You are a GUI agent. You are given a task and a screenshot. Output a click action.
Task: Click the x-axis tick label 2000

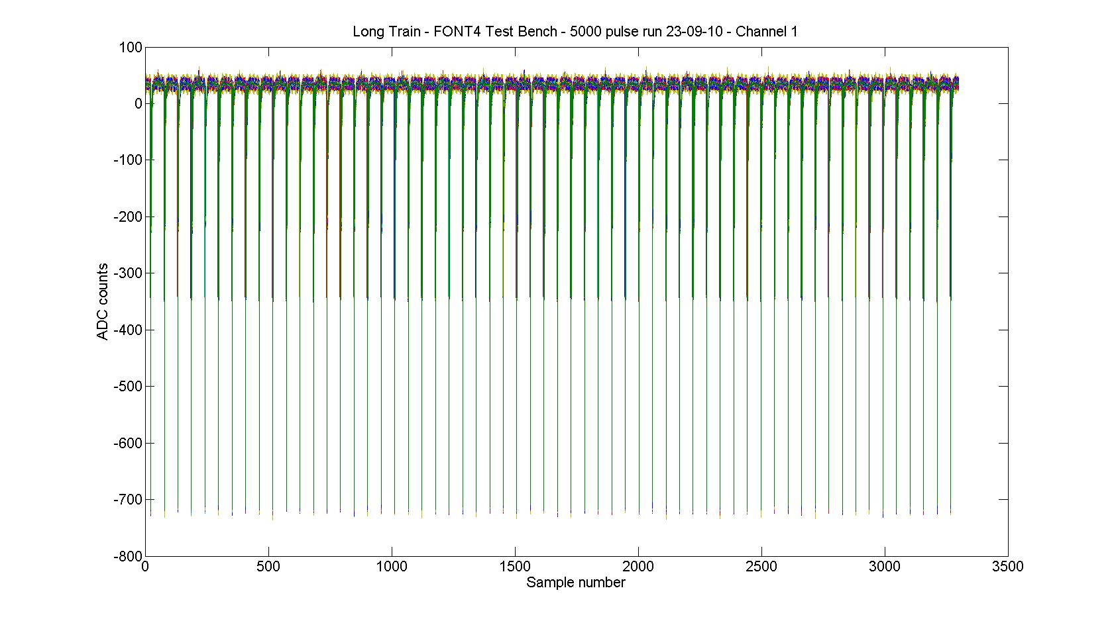[x=638, y=567]
